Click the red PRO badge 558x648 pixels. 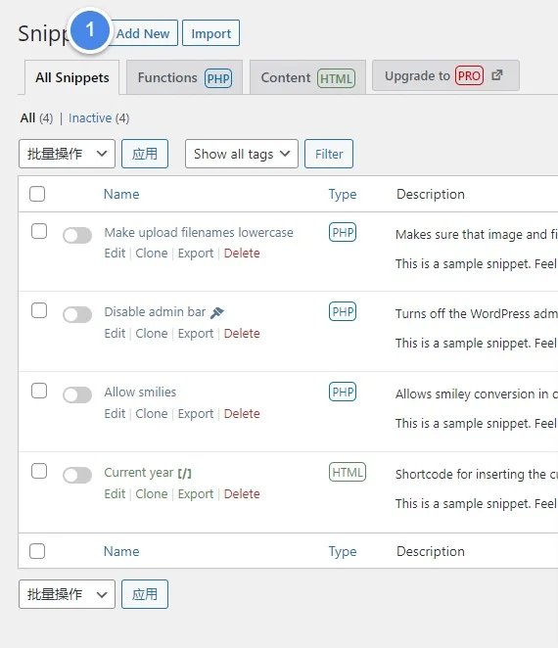(x=469, y=75)
